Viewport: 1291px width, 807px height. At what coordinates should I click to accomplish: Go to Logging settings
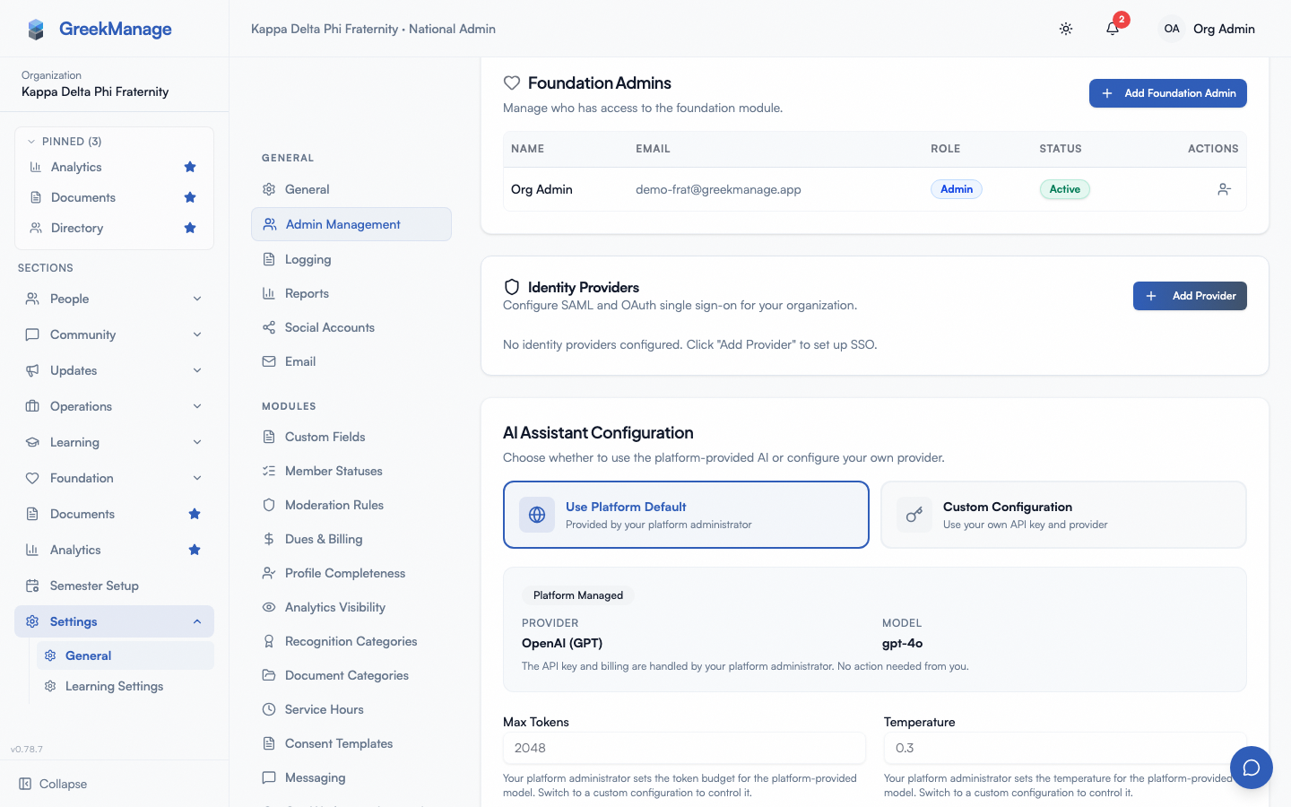pos(351,259)
